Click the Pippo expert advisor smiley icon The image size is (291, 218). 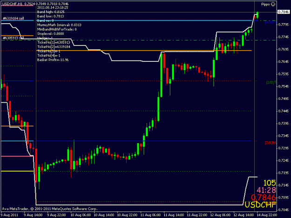tap(273, 4)
